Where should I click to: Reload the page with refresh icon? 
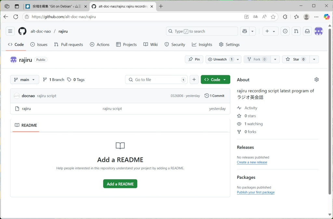pos(16,17)
